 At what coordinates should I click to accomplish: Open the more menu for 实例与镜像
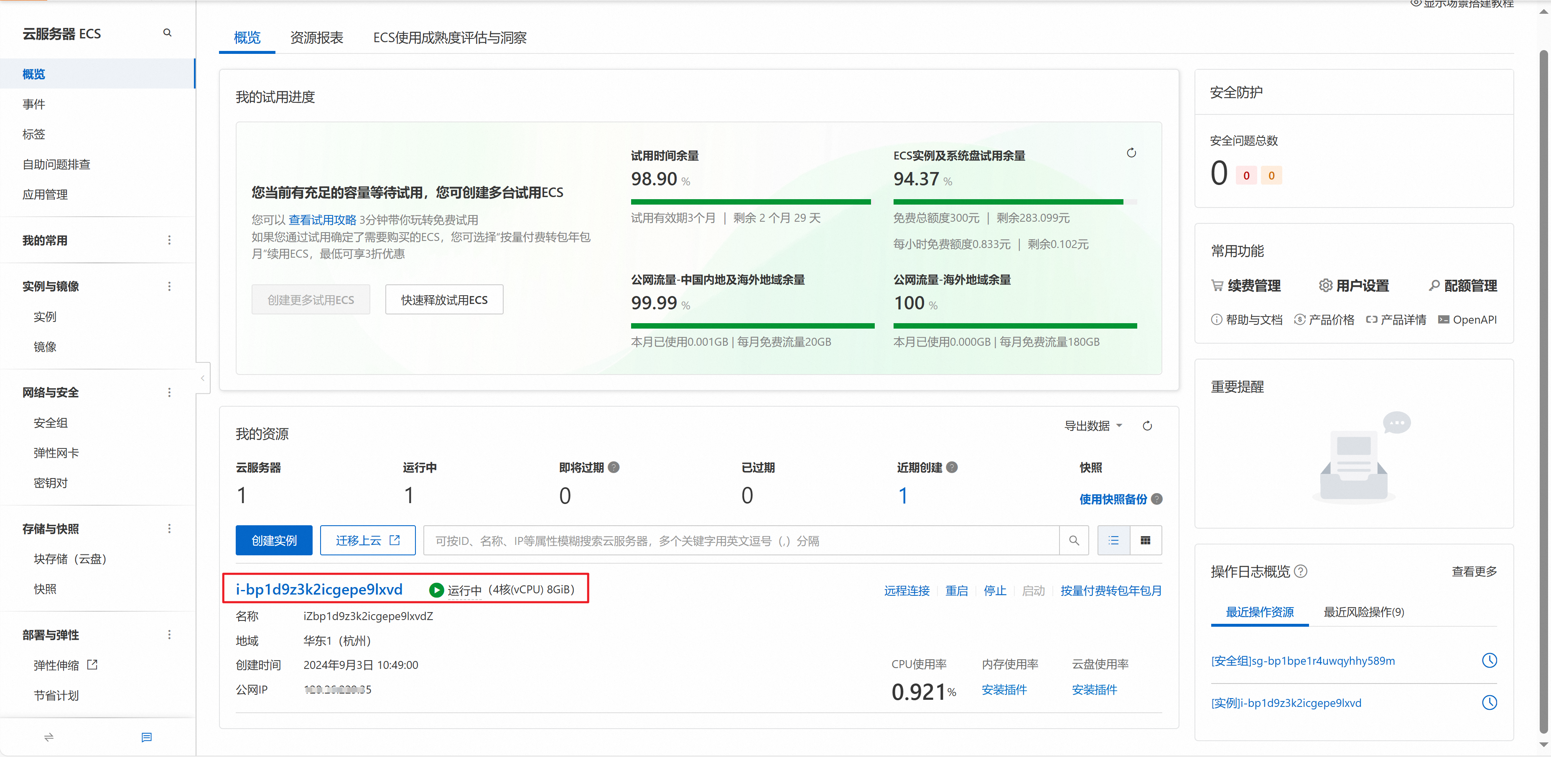[x=169, y=286]
